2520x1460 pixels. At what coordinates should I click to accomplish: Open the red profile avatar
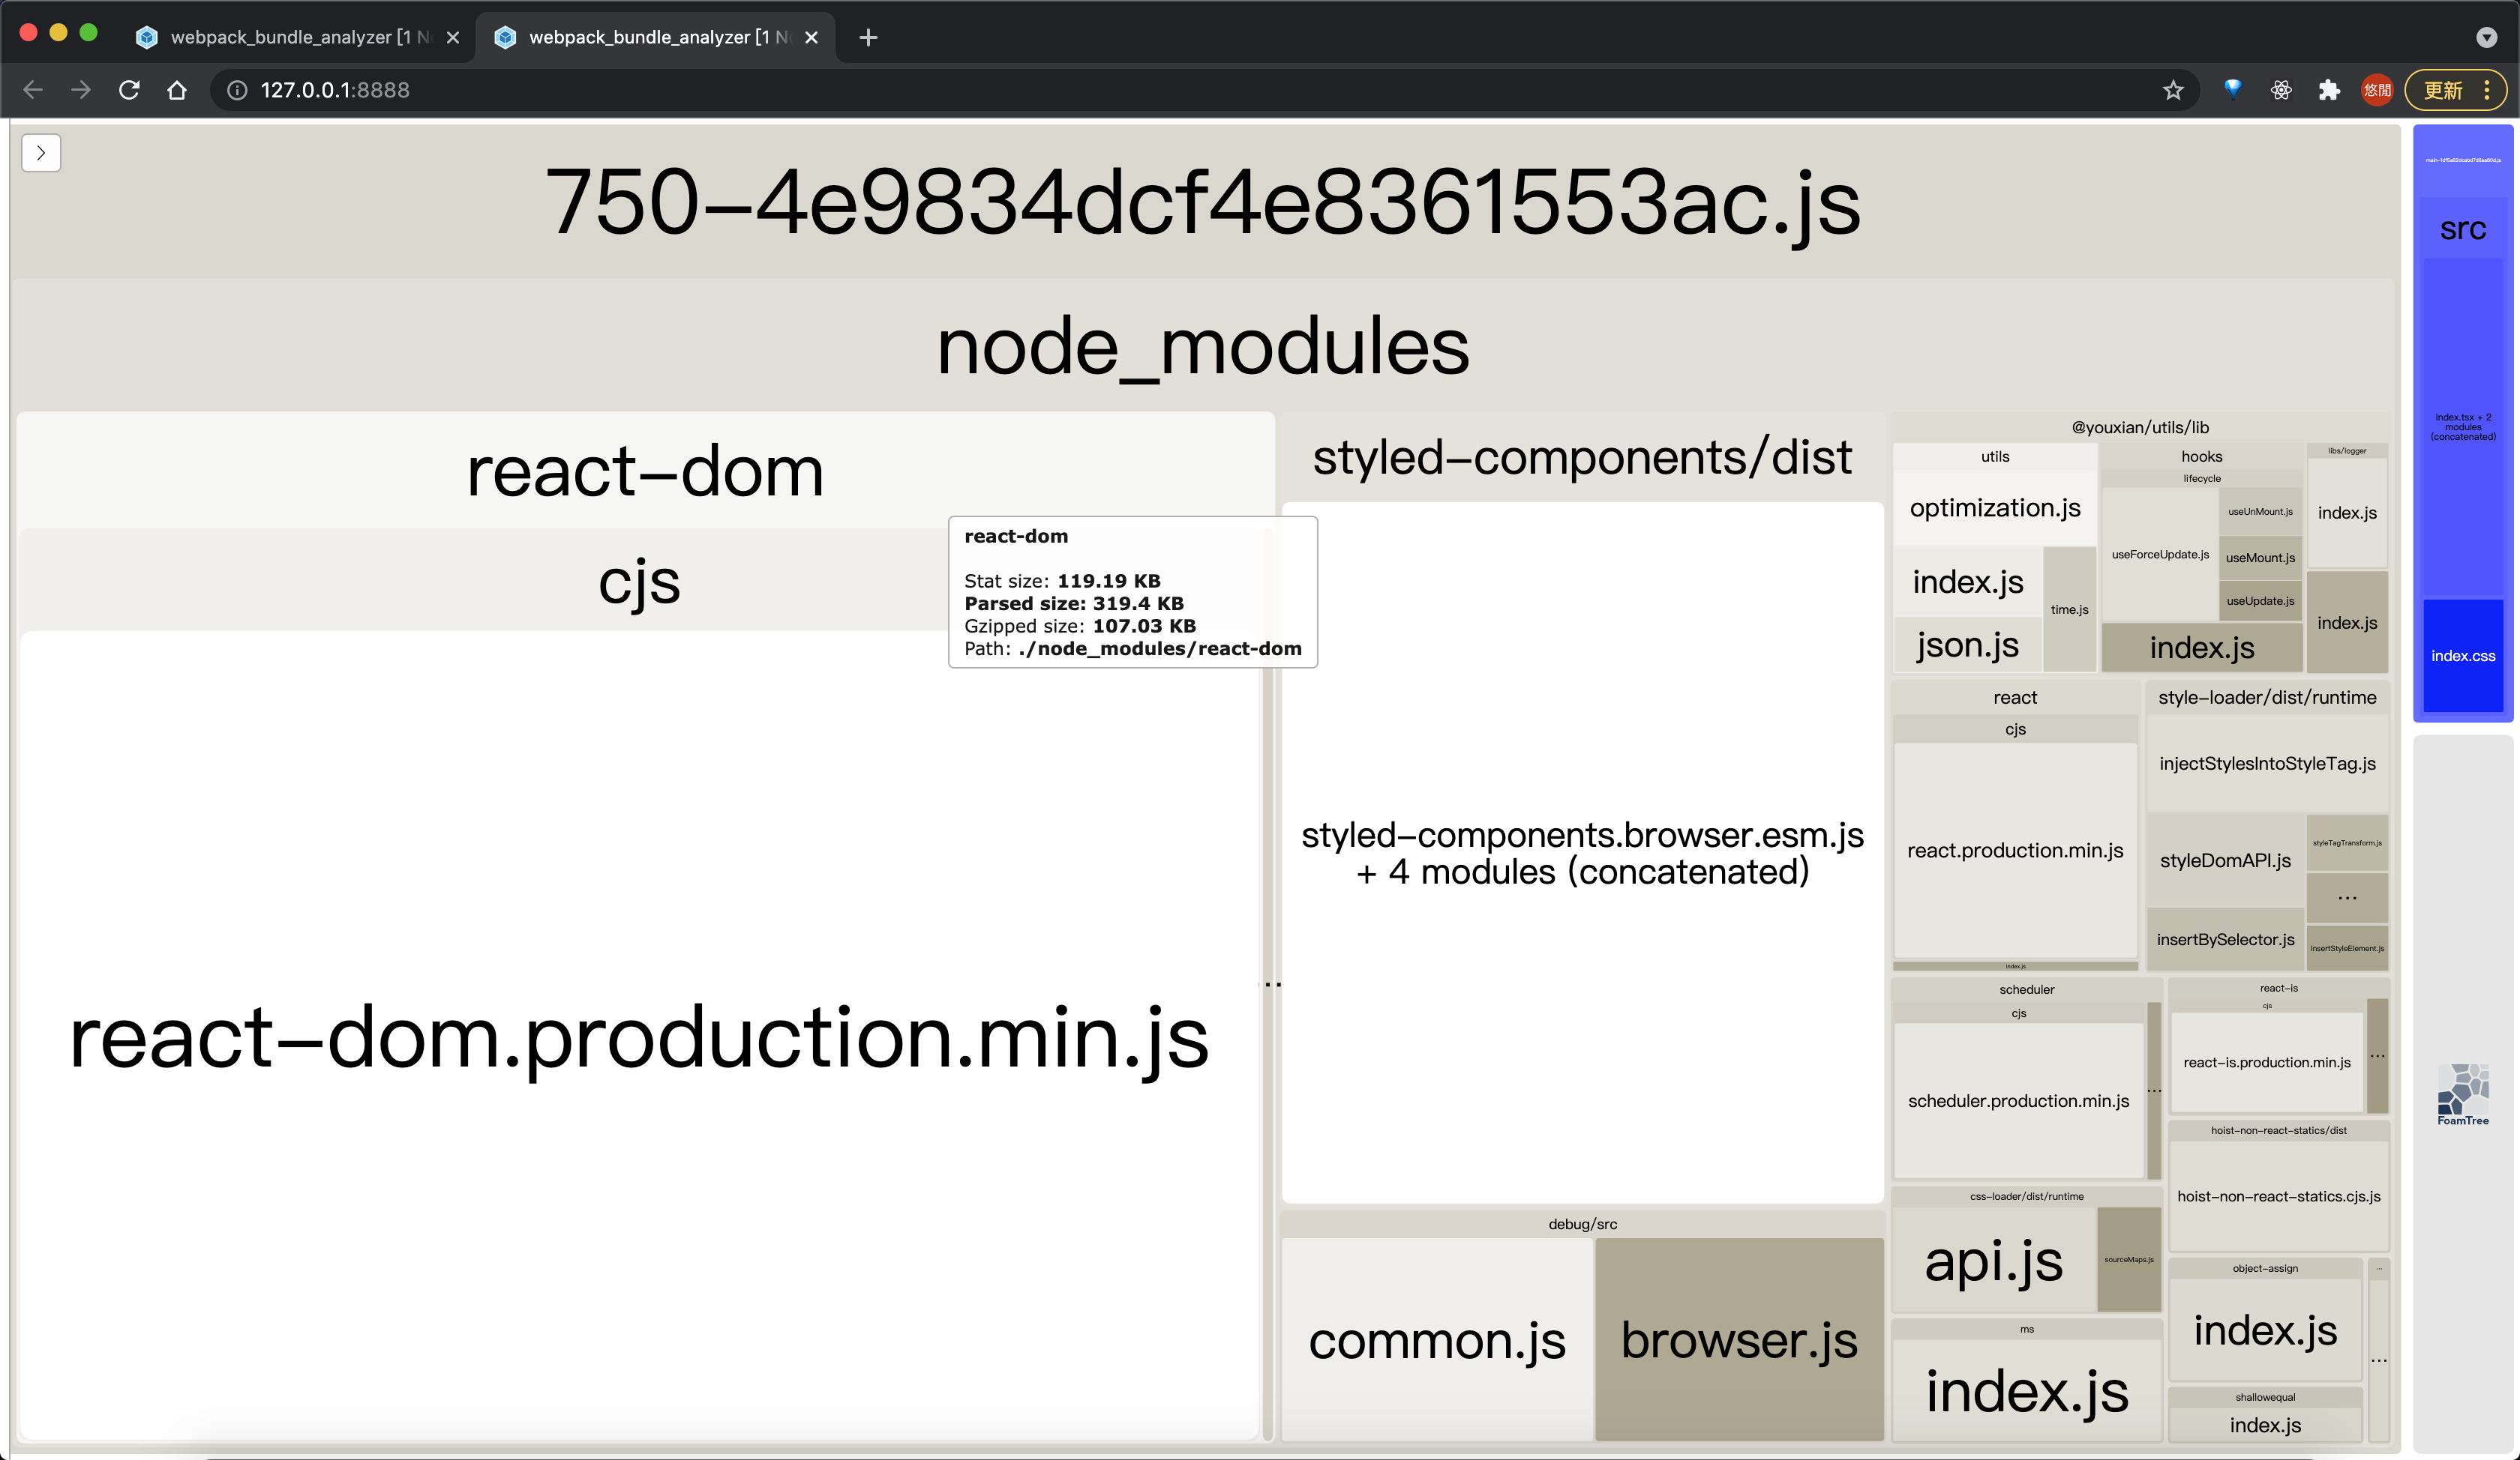2377,90
